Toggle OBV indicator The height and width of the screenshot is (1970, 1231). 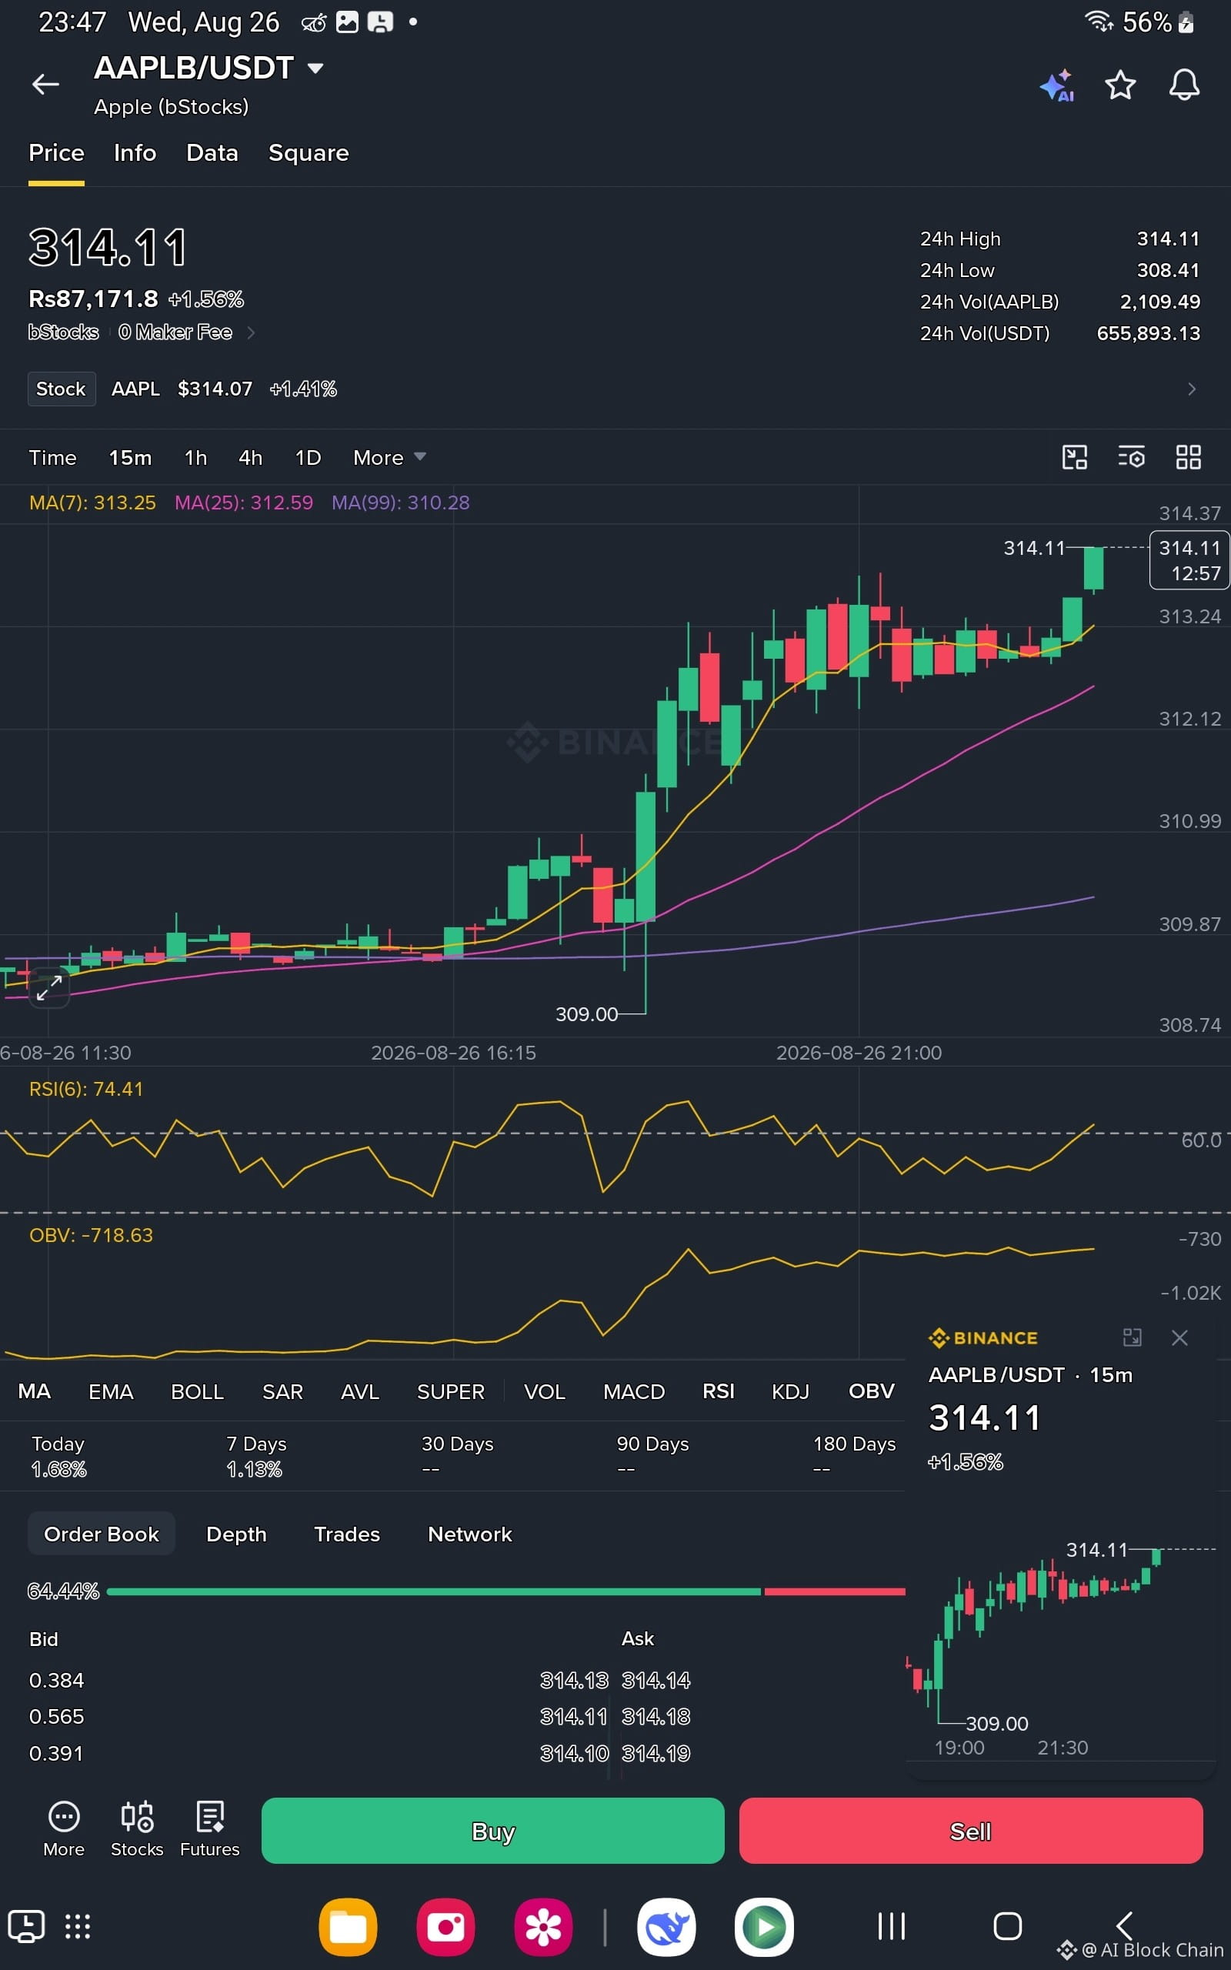871,1391
